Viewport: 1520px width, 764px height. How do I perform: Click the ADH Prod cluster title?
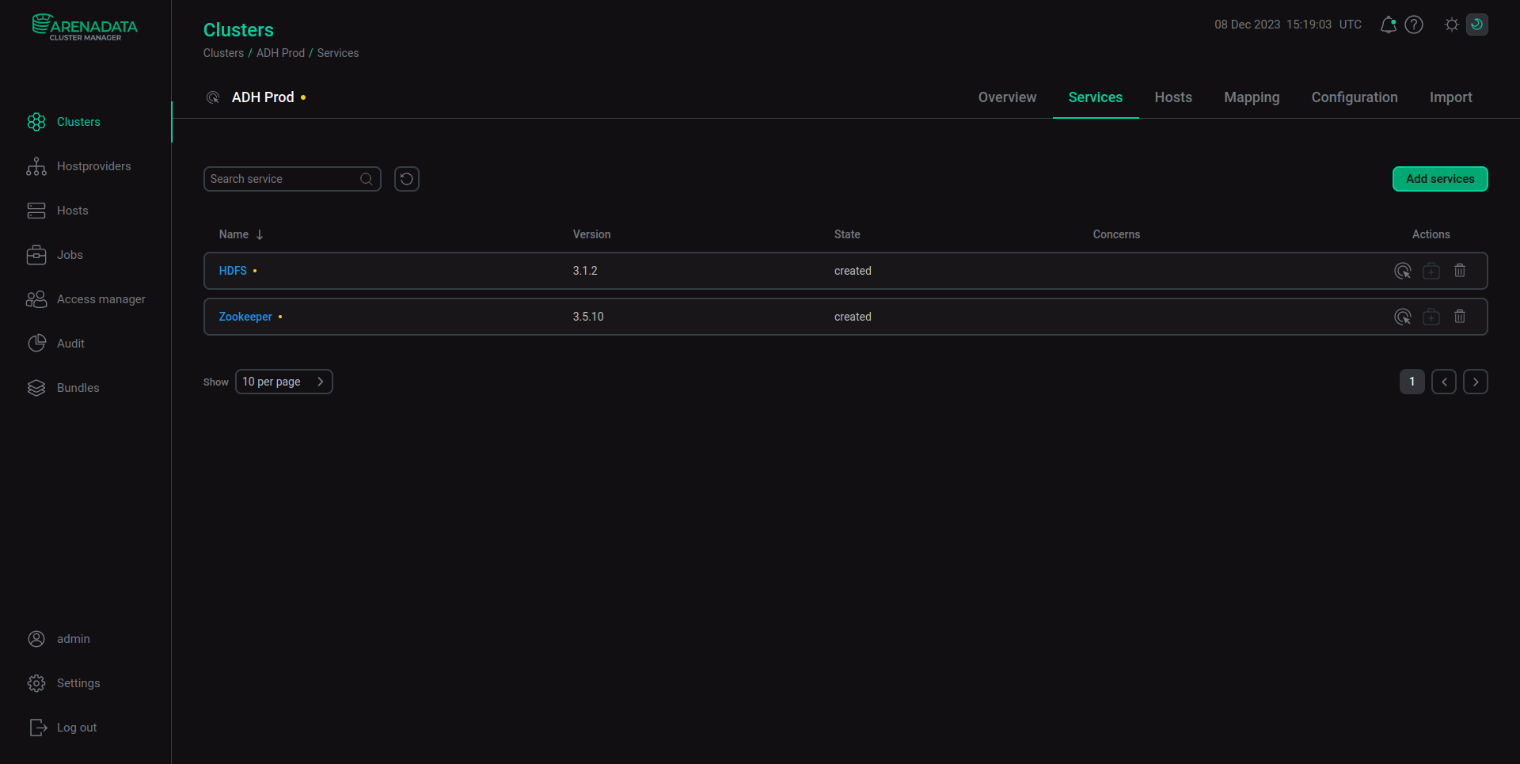coord(263,97)
